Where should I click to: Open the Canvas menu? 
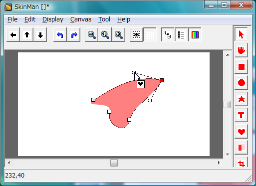tap(81, 19)
